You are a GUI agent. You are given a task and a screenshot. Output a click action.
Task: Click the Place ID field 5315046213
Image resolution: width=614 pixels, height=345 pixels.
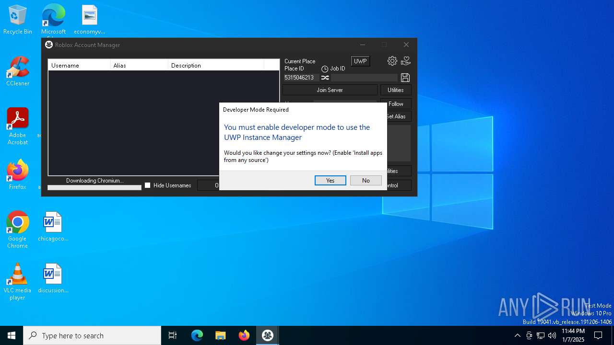pos(301,78)
